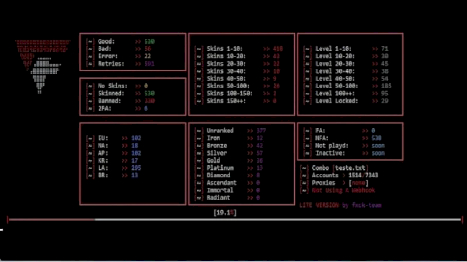The height and width of the screenshot is (262, 467).
Task: Click the Unranked value 377
Action: pos(261,131)
